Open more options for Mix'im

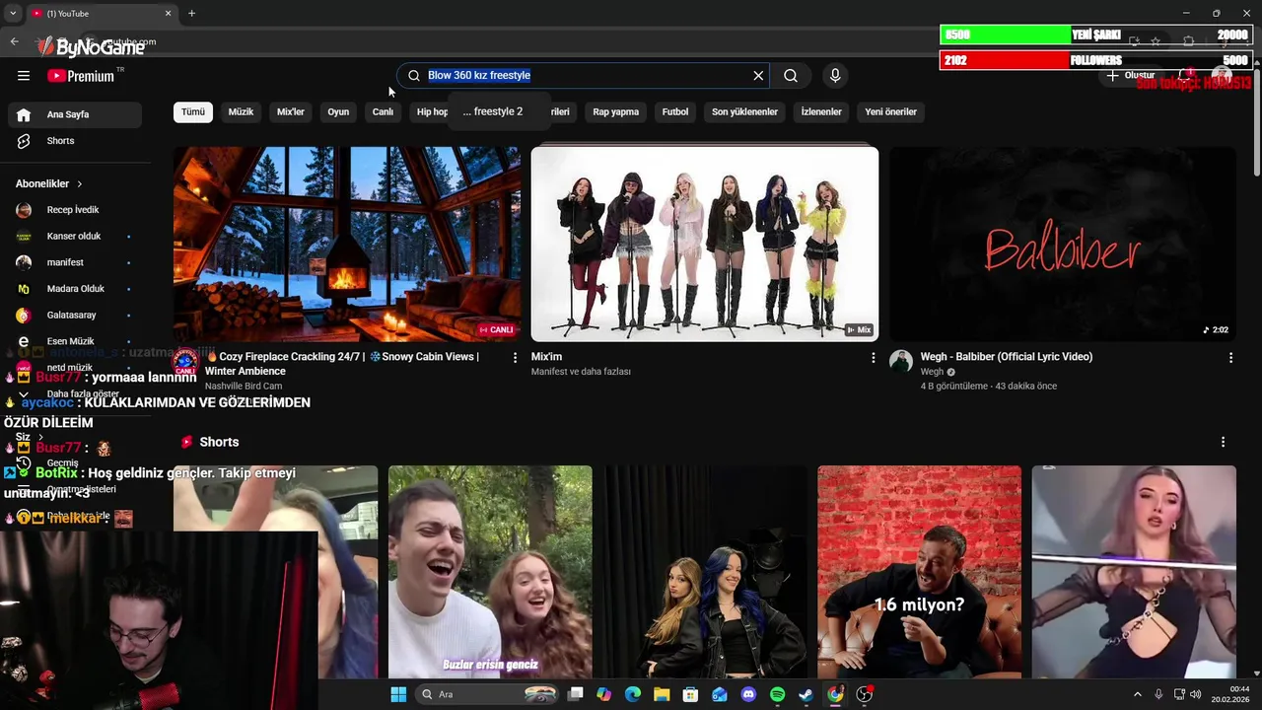pos(873,358)
